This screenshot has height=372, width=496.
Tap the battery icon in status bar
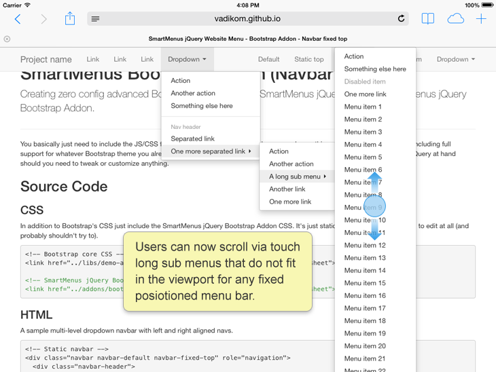487,5
